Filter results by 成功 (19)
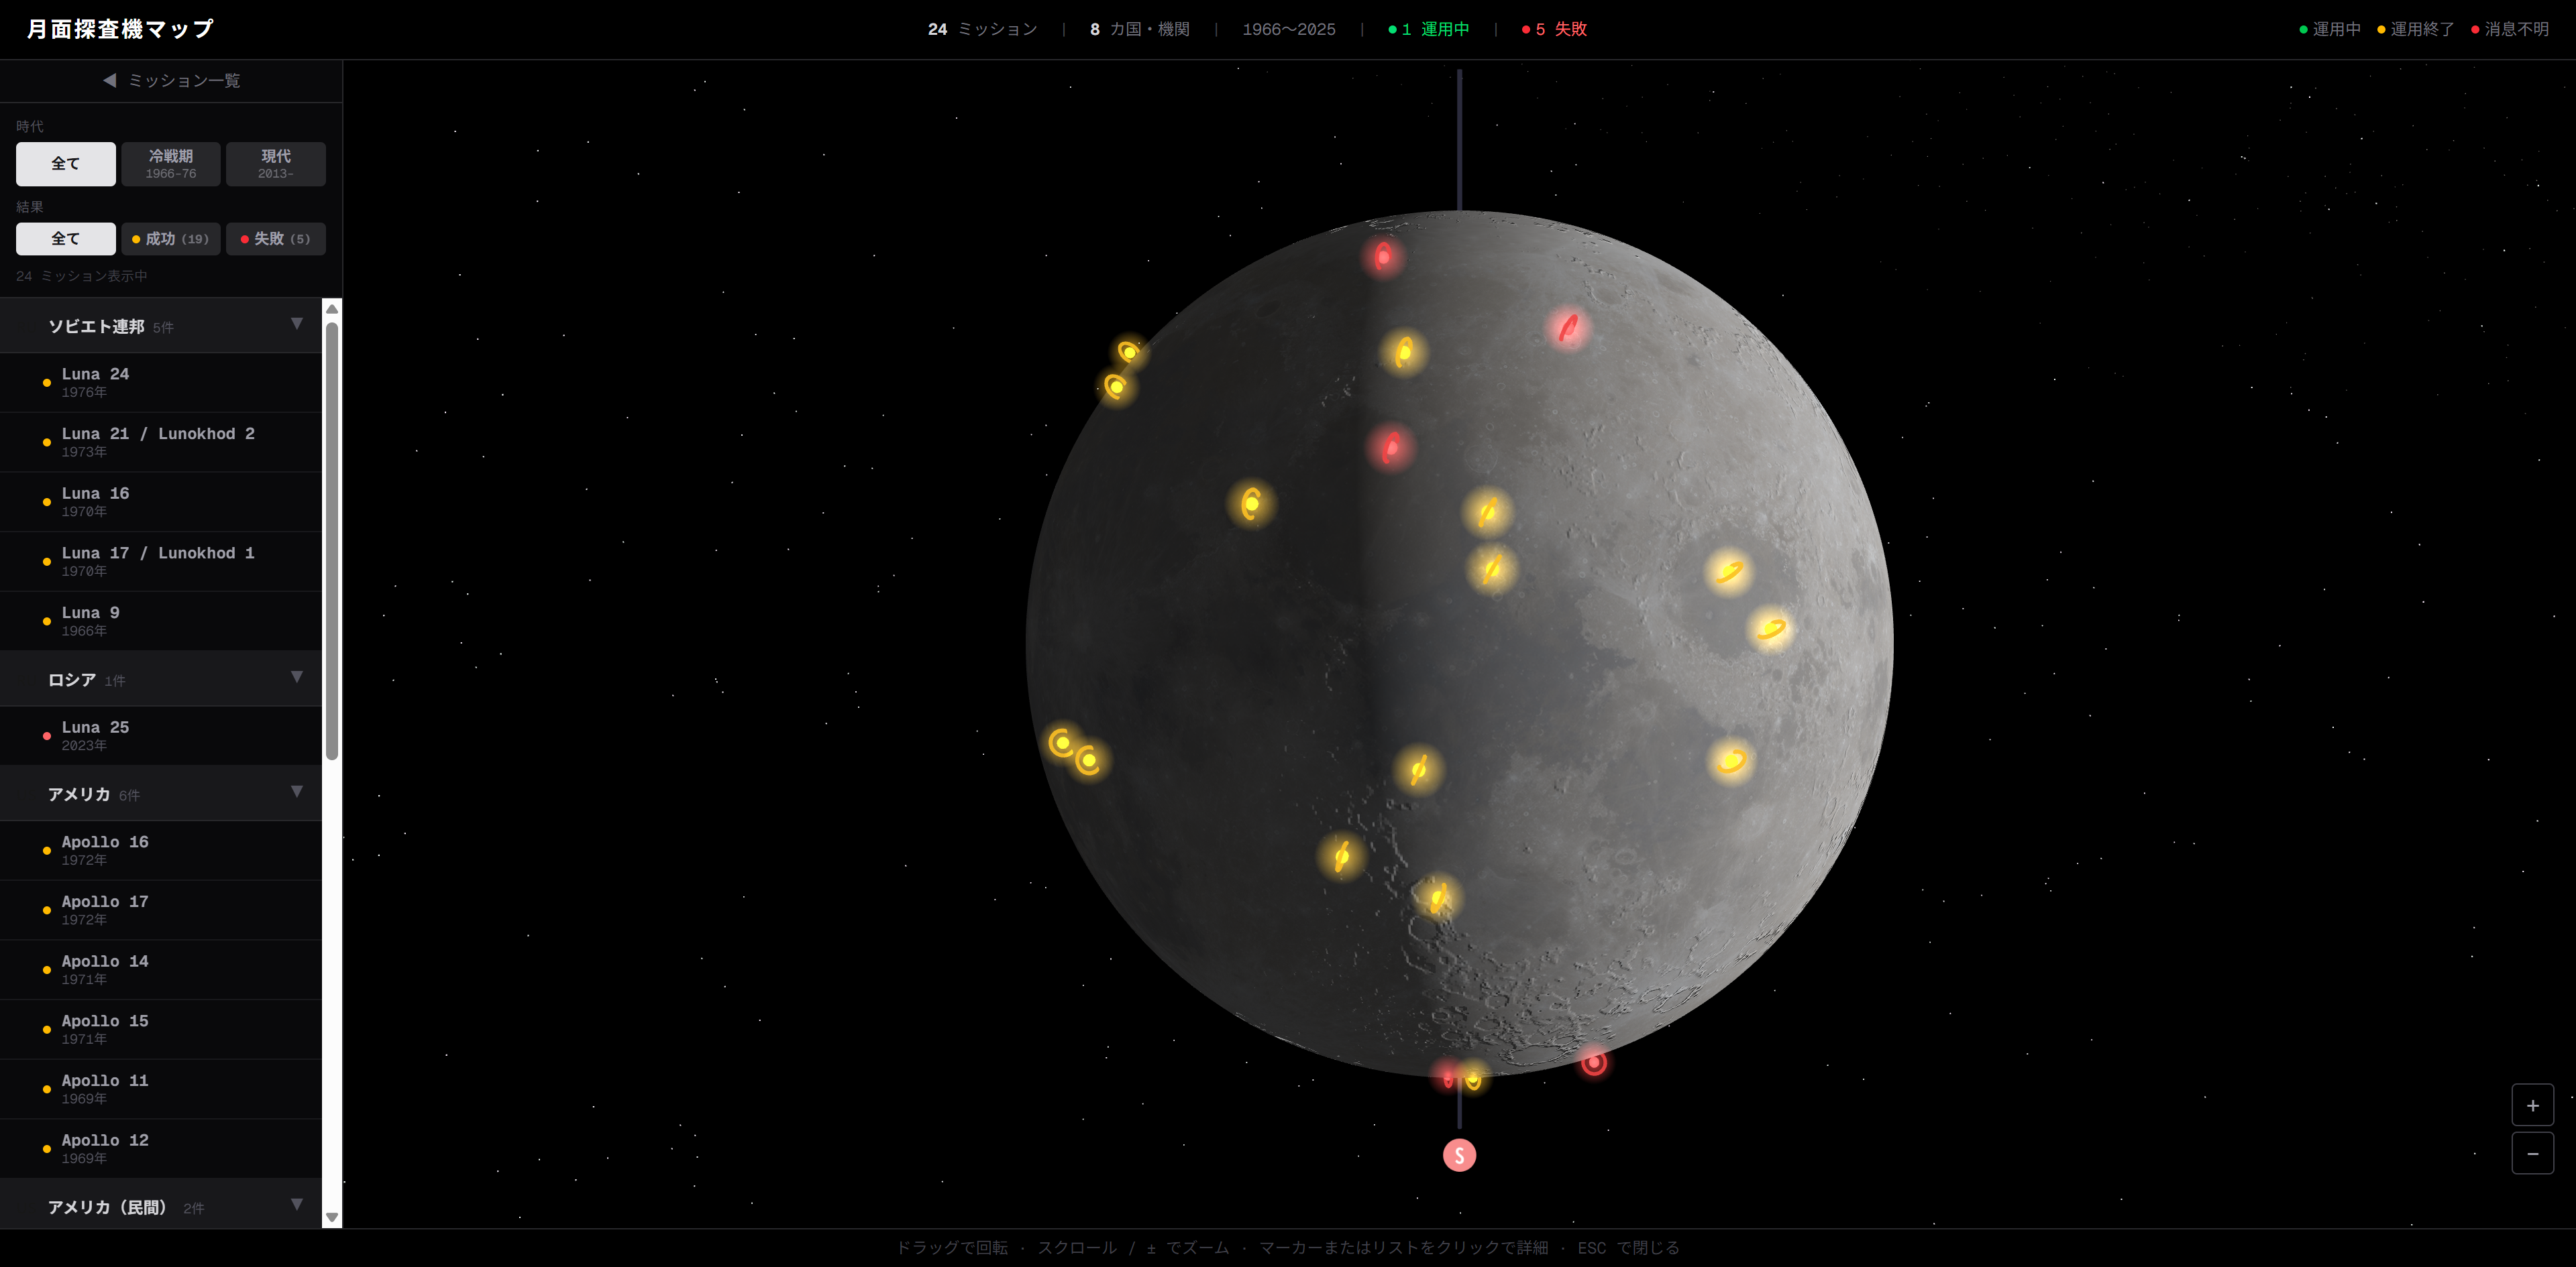The height and width of the screenshot is (1267, 2576). click(171, 239)
